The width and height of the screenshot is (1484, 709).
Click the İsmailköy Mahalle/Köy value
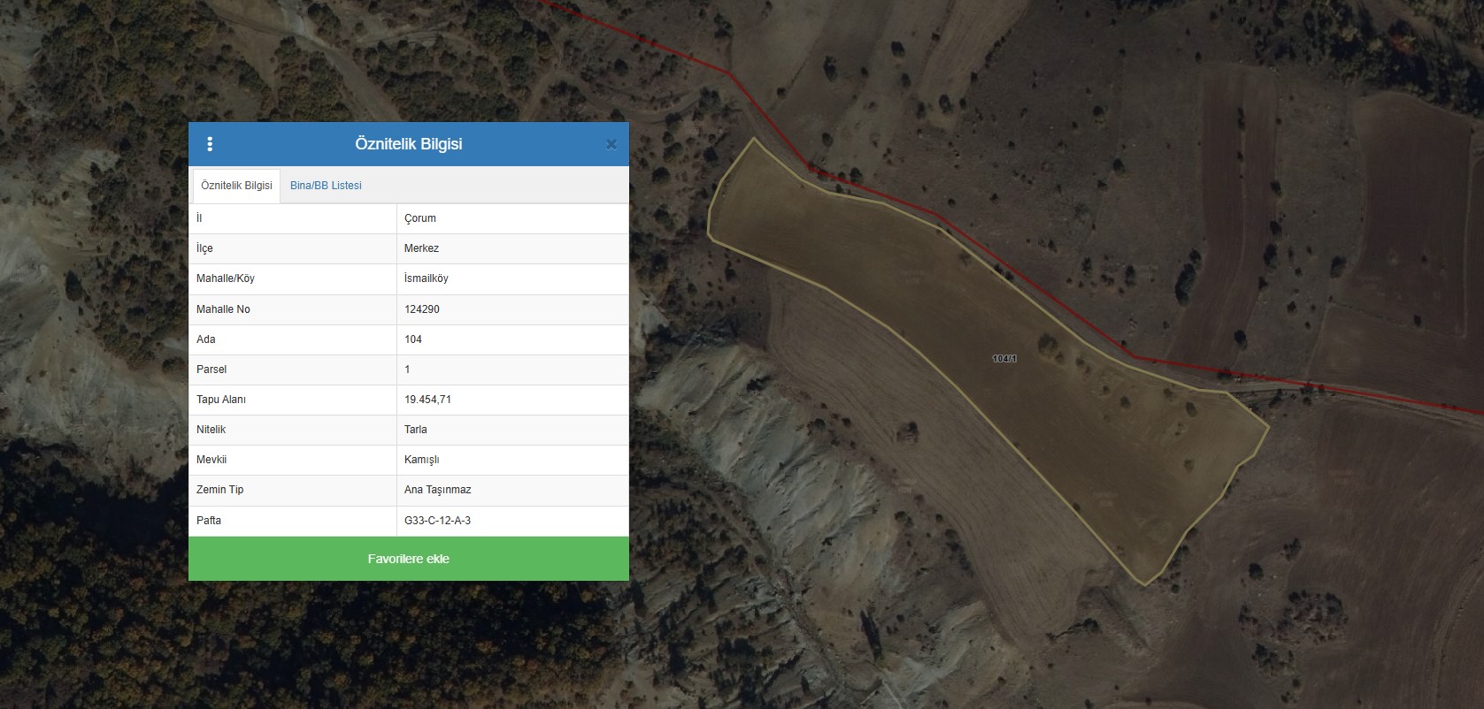pos(427,278)
